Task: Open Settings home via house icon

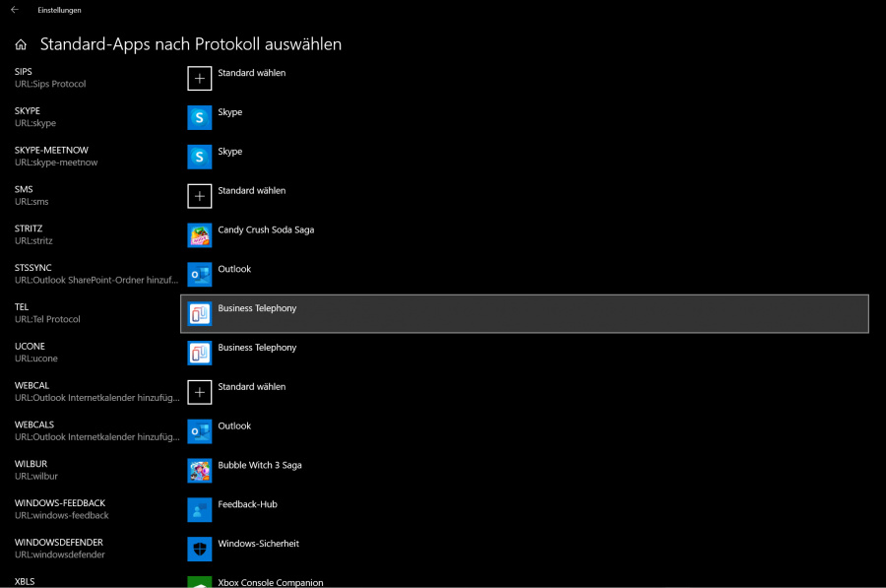Action: 21,44
